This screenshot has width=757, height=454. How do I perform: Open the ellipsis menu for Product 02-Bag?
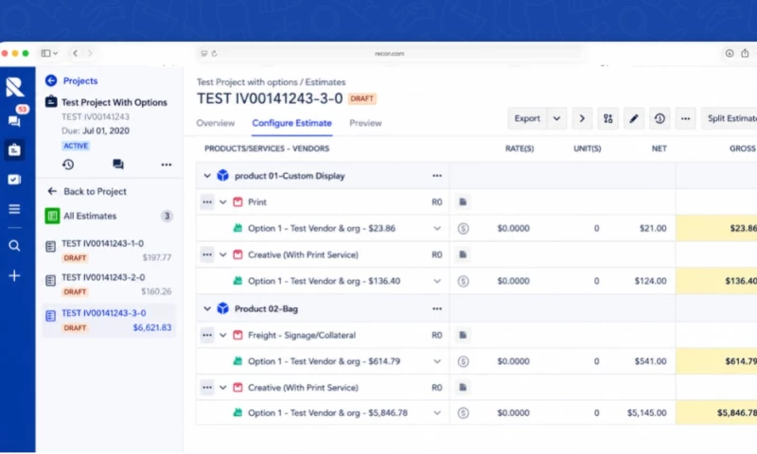(437, 308)
